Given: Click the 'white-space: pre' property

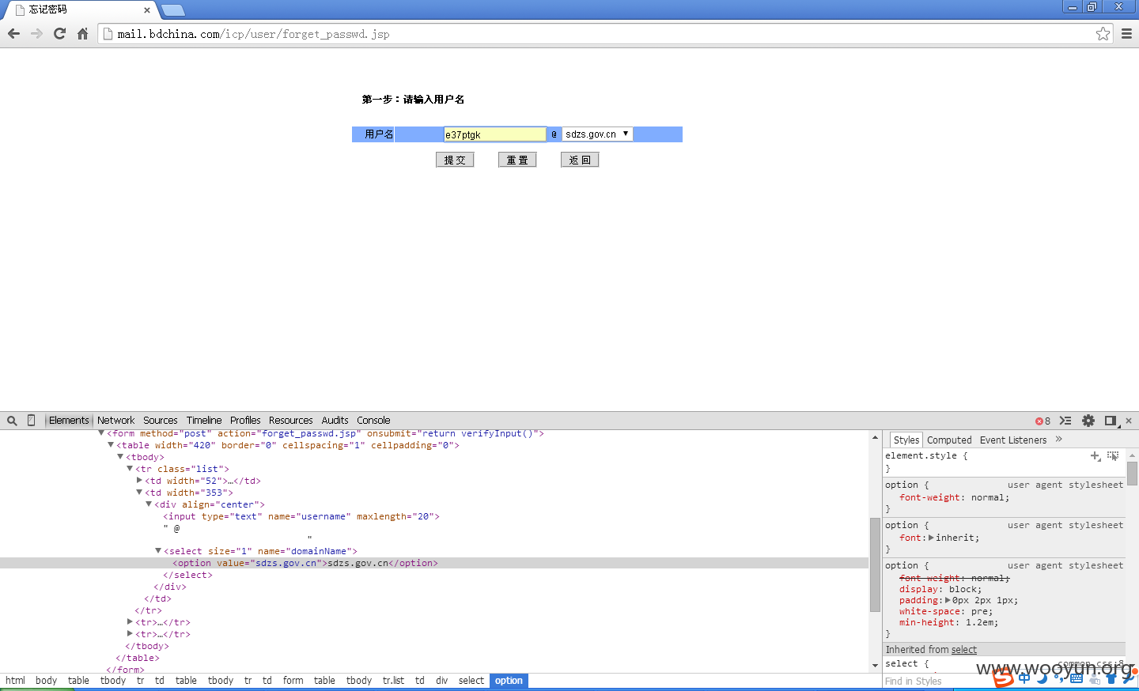Looking at the screenshot, I should tap(946, 611).
